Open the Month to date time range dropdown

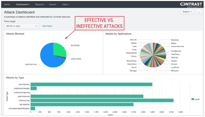pos(22,26)
